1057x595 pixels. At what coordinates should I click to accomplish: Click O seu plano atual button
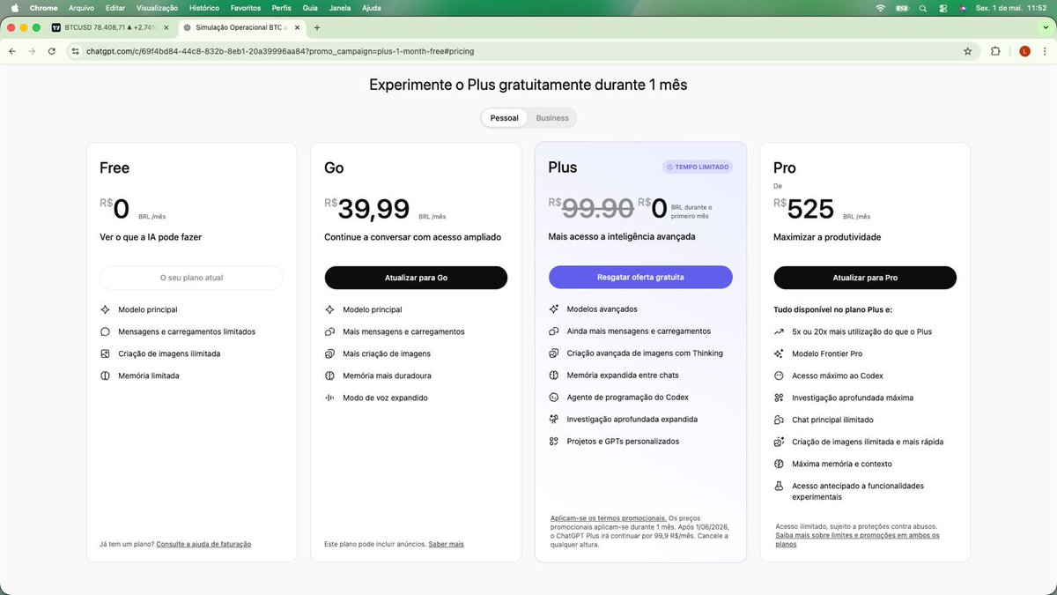191,278
